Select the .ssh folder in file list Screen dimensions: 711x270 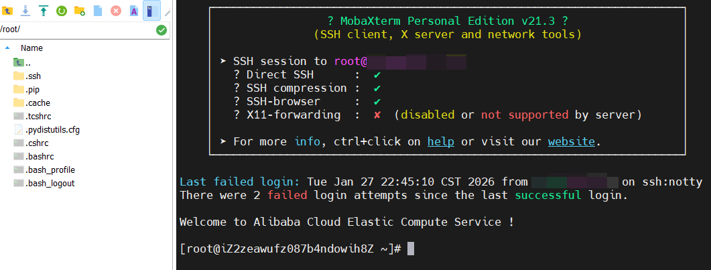tap(27, 76)
